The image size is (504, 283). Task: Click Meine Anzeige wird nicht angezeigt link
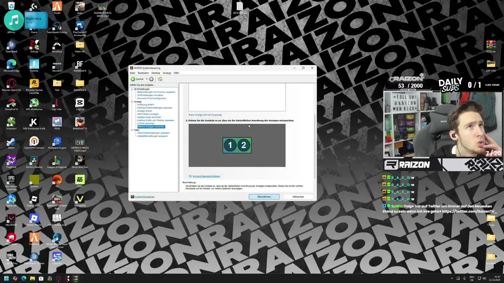pyautogui.click(x=206, y=115)
